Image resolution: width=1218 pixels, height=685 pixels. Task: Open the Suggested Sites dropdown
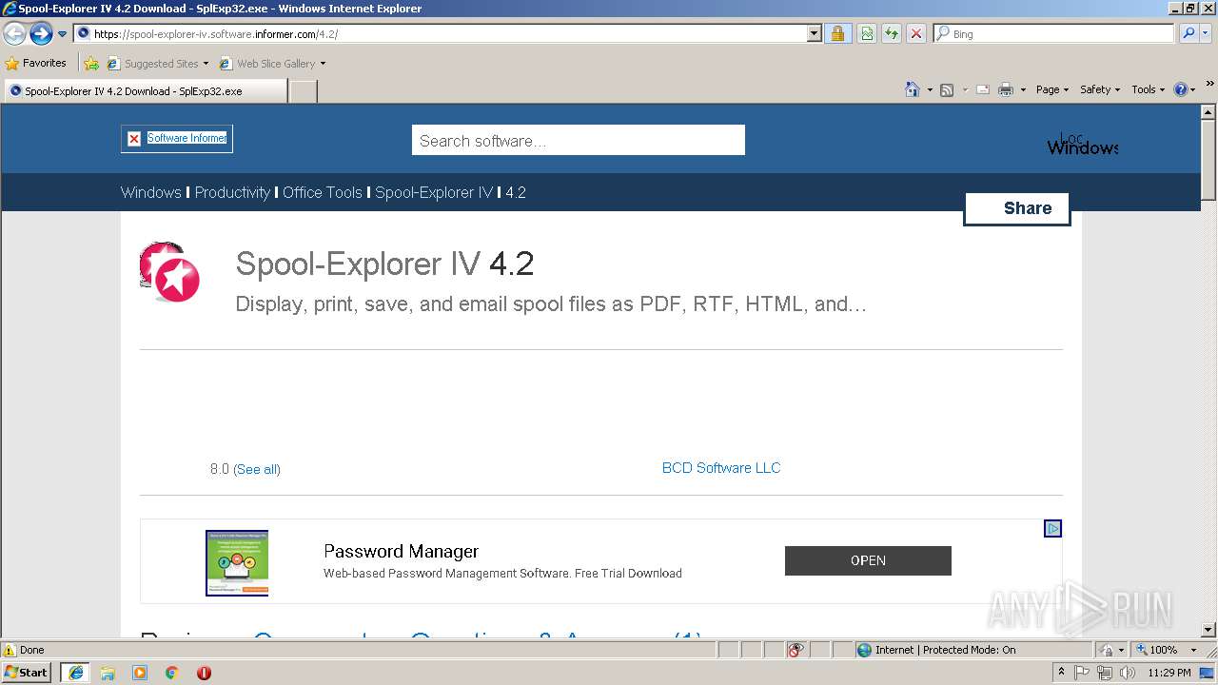157,64
